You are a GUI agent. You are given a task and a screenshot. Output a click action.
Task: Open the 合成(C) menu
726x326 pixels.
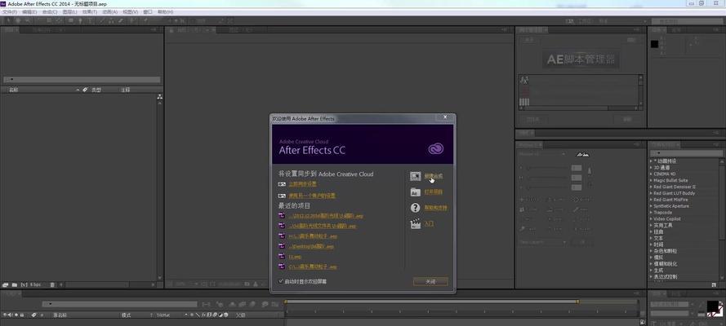50,11
